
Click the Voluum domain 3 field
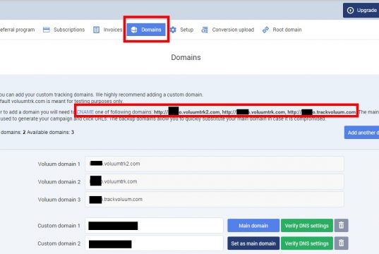click(x=215, y=200)
